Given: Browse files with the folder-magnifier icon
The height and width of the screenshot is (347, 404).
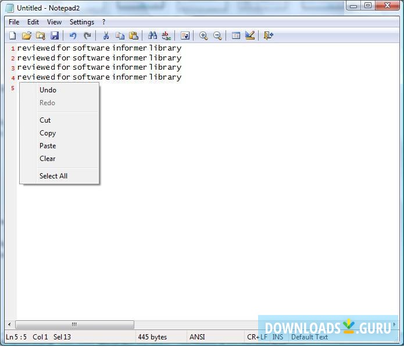Looking at the screenshot, I should (x=41, y=35).
